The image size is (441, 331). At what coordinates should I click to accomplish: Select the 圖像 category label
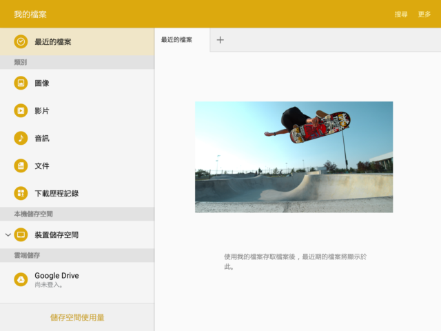42,83
